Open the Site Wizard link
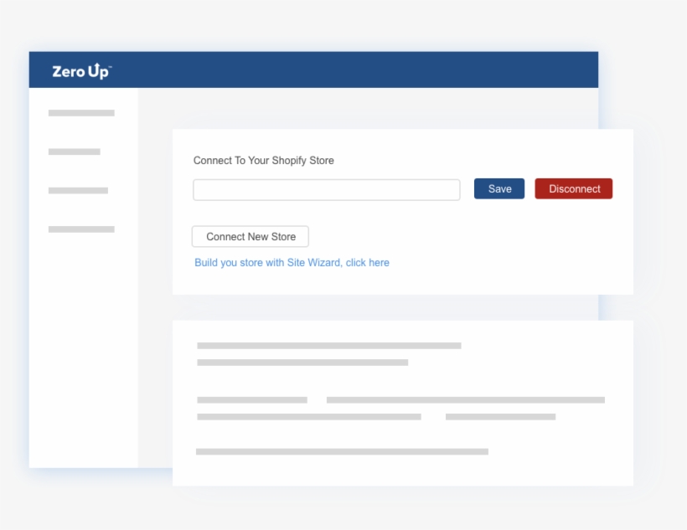The image size is (687, 530). point(291,262)
